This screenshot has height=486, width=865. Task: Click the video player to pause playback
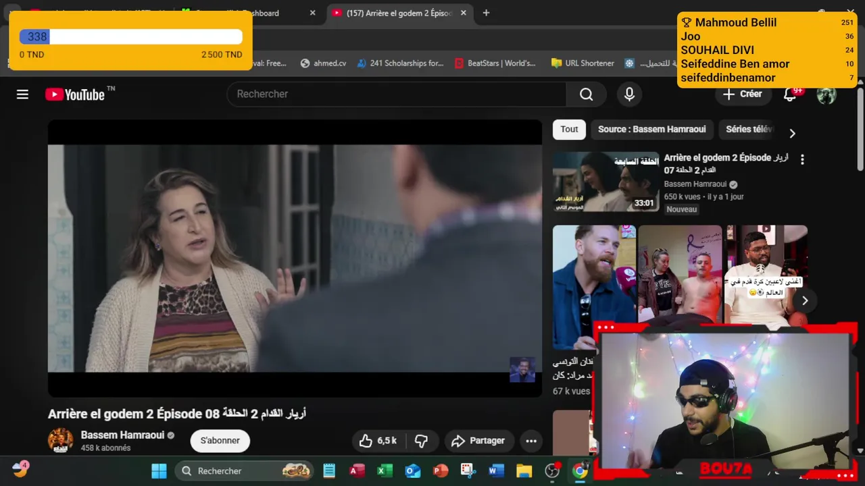tap(295, 258)
